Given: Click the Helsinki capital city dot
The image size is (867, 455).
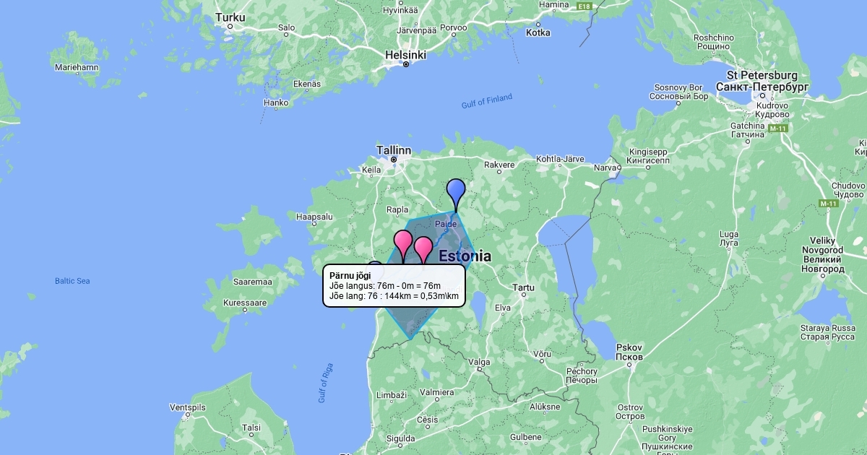Looking at the screenshot, I should coord(406,64).
